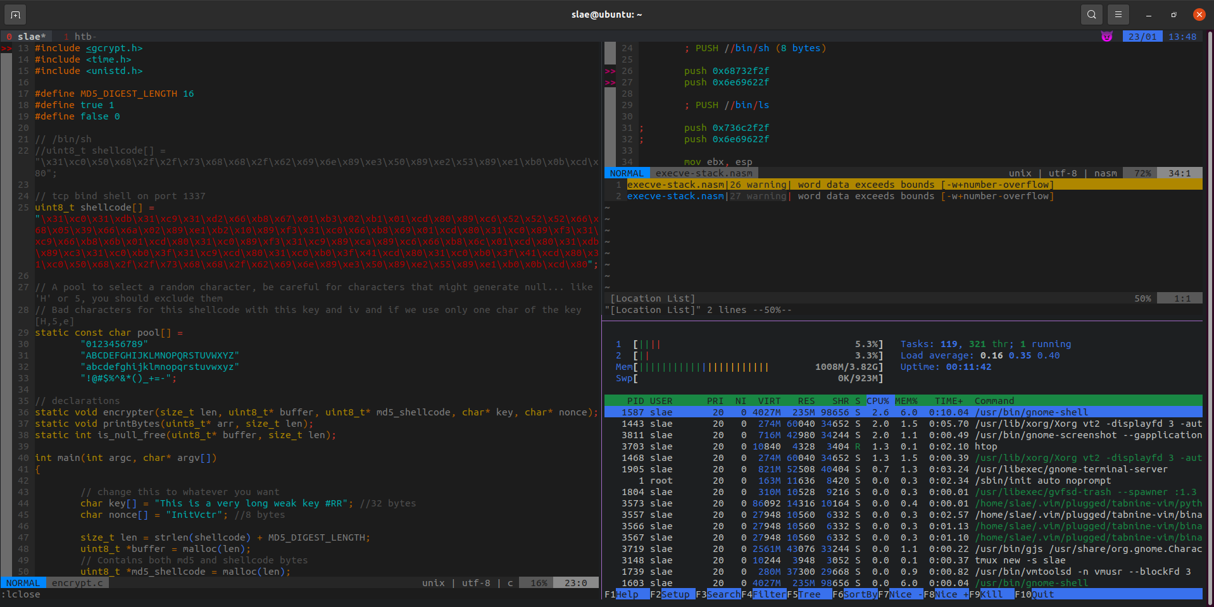Sort htop by MEM% column header

tap(906, 401)
